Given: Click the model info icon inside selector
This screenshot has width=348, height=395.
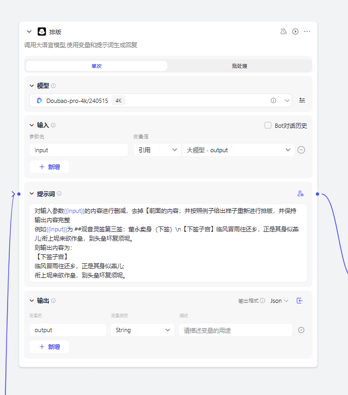Looking at the screenshot, I should [x=273, y=101].
